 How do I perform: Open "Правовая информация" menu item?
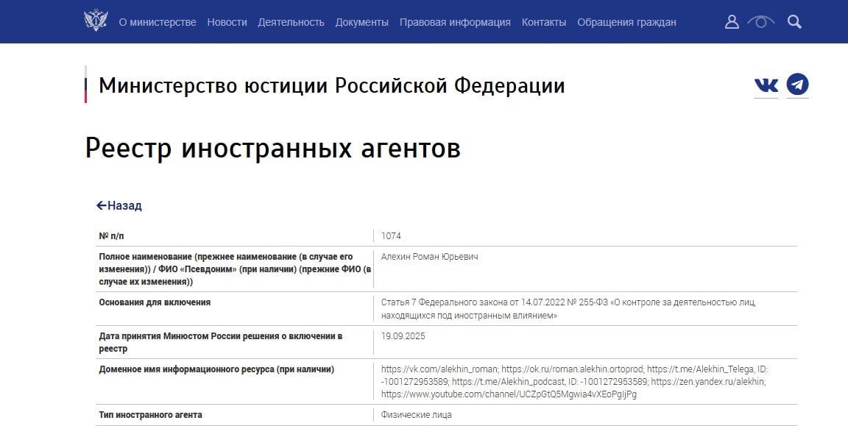(455, 22)
